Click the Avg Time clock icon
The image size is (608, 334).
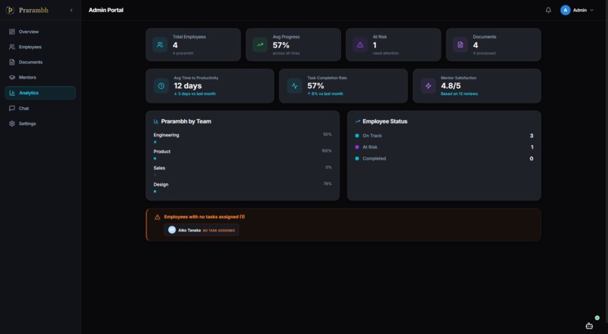tap(161, 86)
